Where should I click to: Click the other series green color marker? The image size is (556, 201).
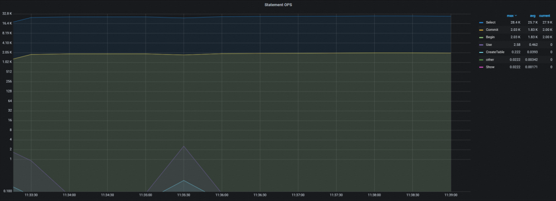click(481, 60)
